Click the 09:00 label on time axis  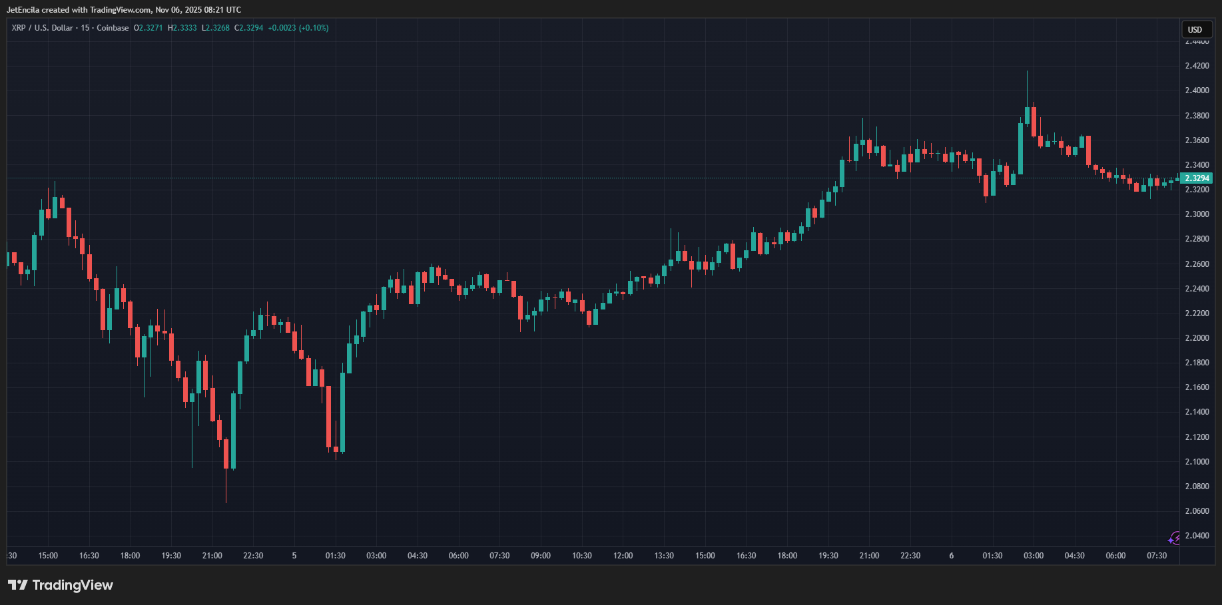541,556
